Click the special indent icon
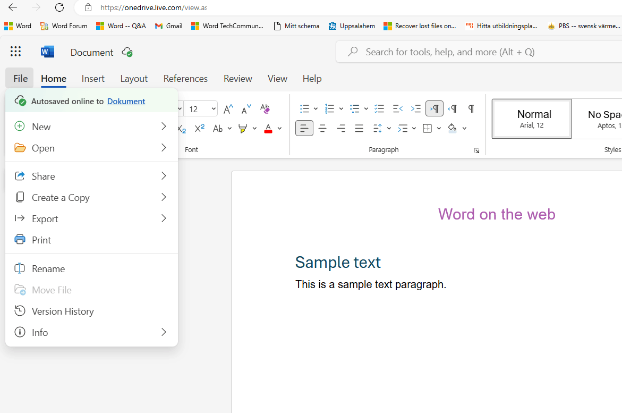The width and height of the screenshot is (622, 413). coord(403,128)
